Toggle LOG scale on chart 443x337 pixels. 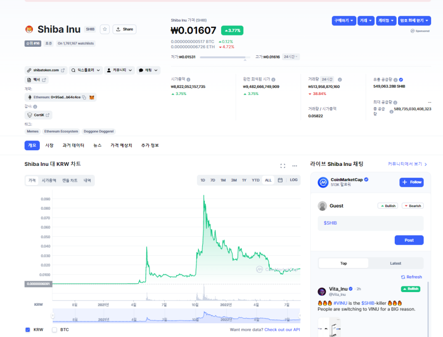(x=293, y=180)
